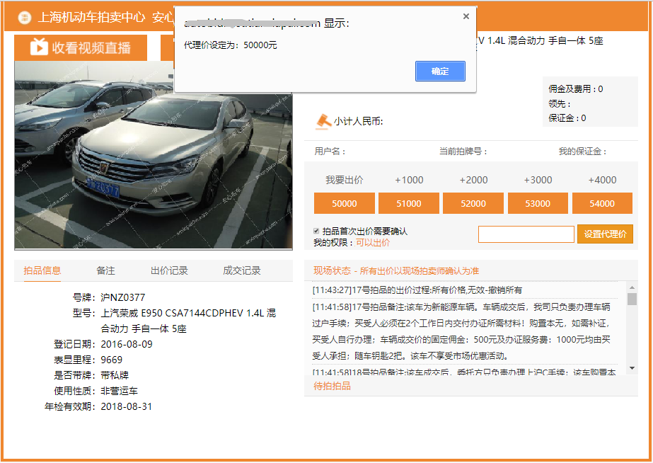Click the scrollbar up arrow in the status log
The width and height of the screenshot is (653, 463).
[632, 287]
